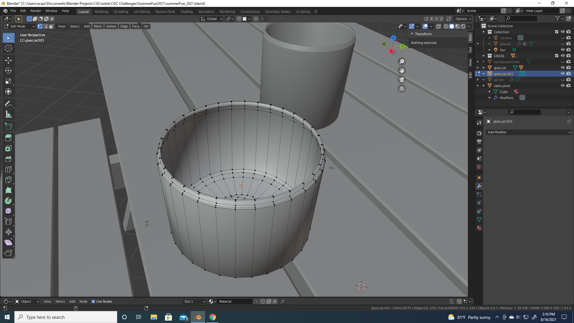The width and height of the screenshot is (574, 323).
Task: Switch to face select mode
Action: pos(51,26)
